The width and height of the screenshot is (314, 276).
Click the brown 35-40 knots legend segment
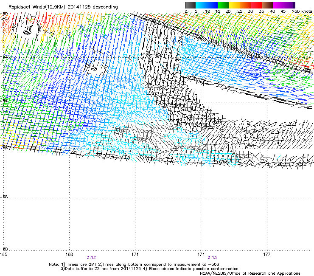(267, 5)
